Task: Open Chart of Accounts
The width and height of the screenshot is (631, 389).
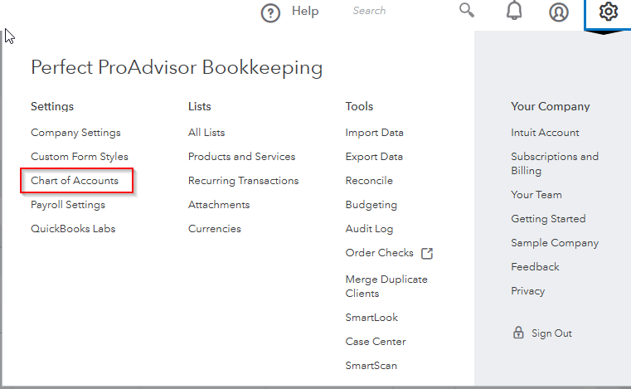Action: tap(75, 181)
